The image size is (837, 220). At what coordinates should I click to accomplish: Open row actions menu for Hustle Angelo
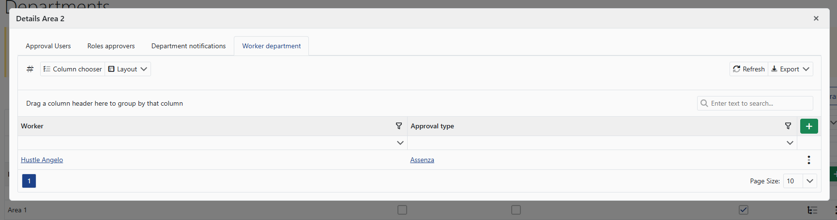click(x=809, y=160)
